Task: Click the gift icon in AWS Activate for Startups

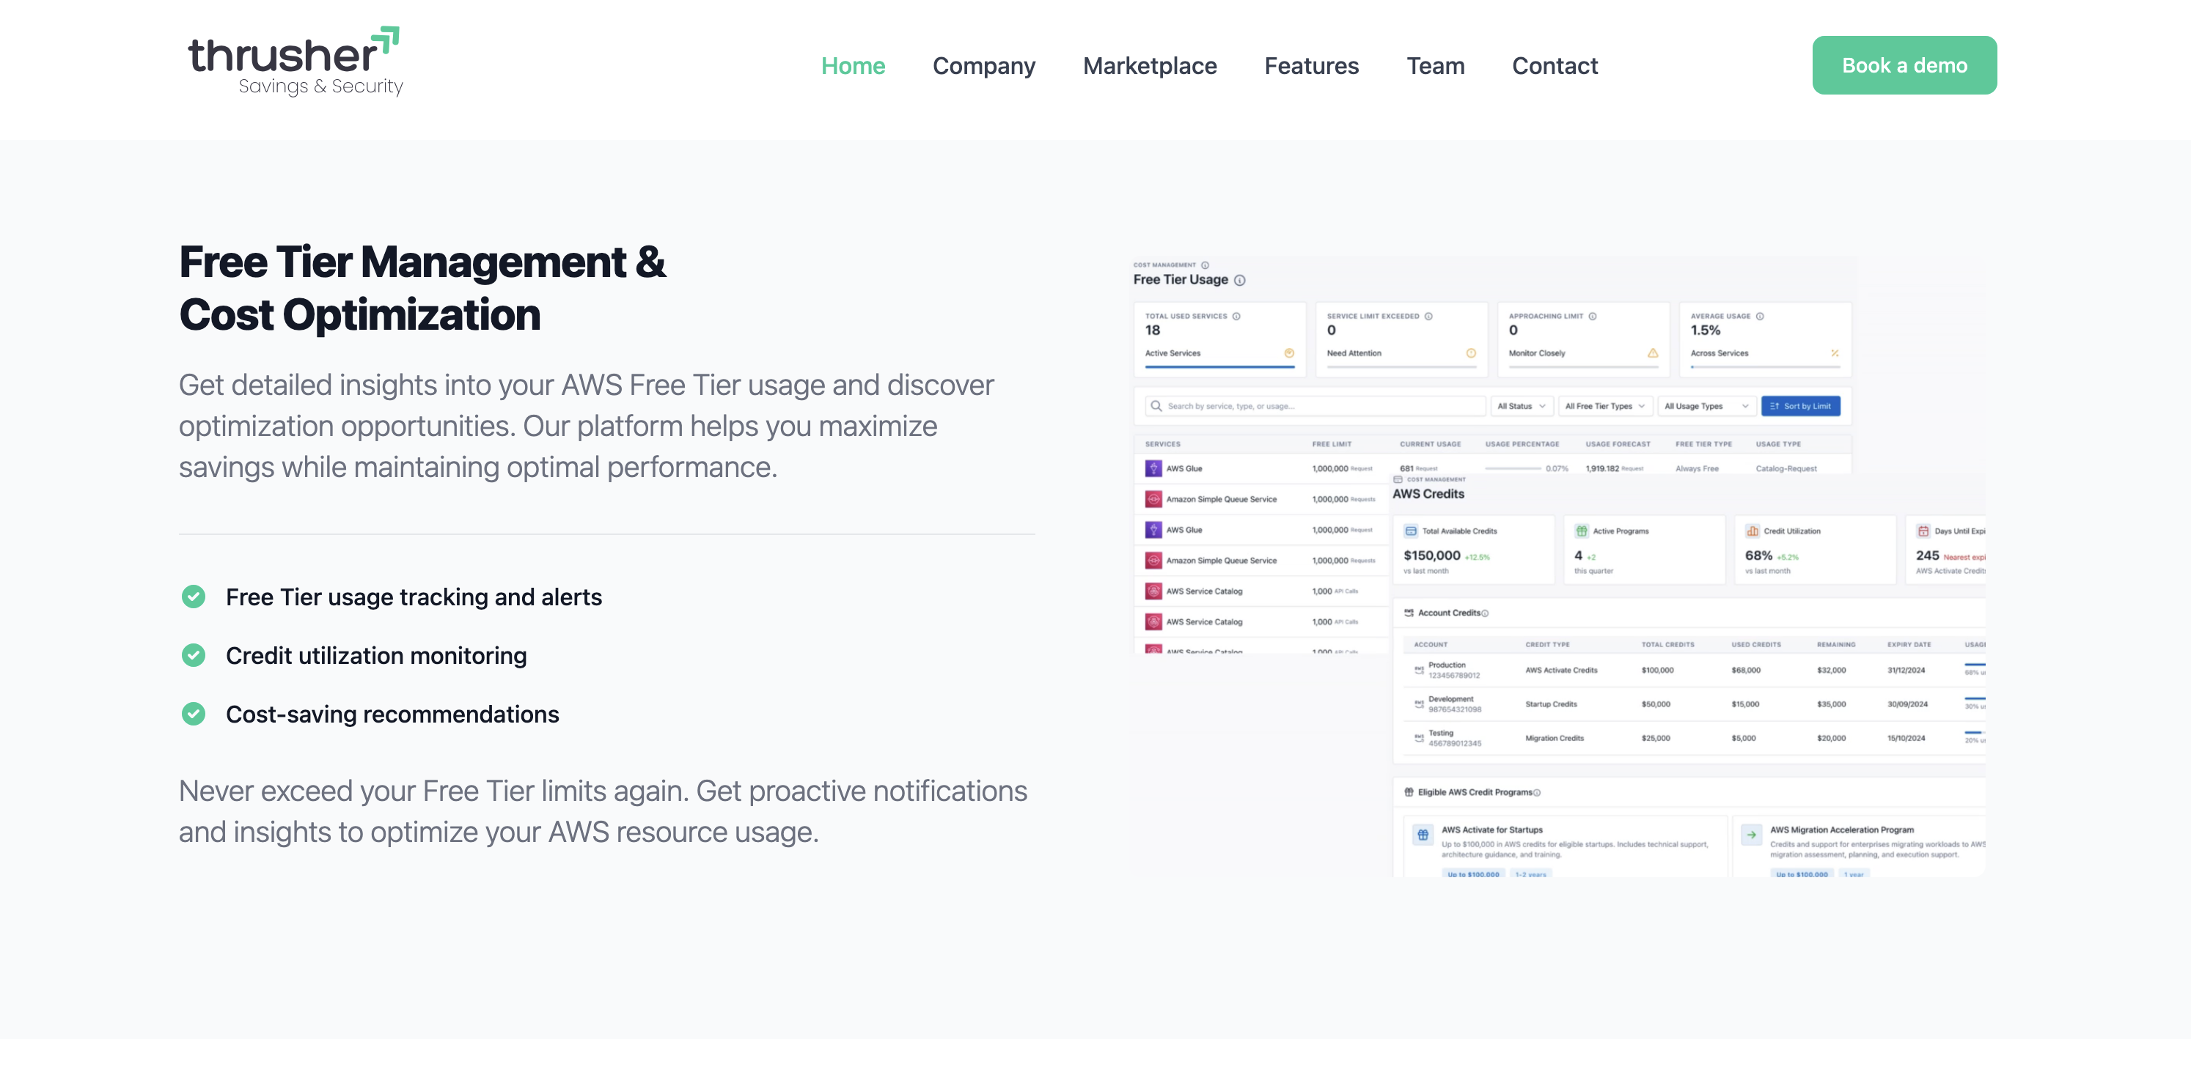Action: [x=1422, y=835]
